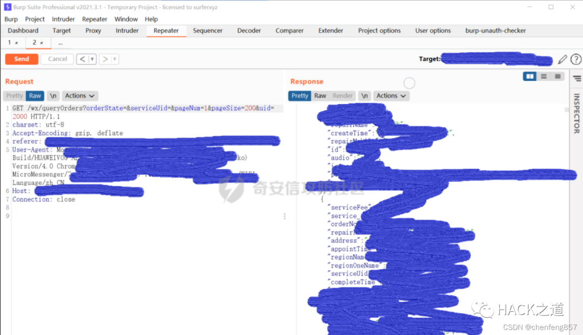Switch to Proxy tab
This screenshot has height=335, width=583.
pyautogui.click(x=93, y=31)
